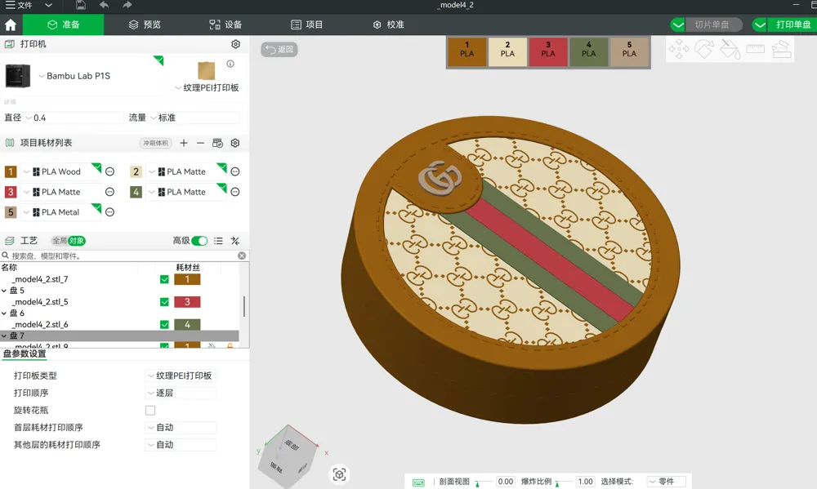Switch to the 预览 tab
817x489 pixels.
145,24
